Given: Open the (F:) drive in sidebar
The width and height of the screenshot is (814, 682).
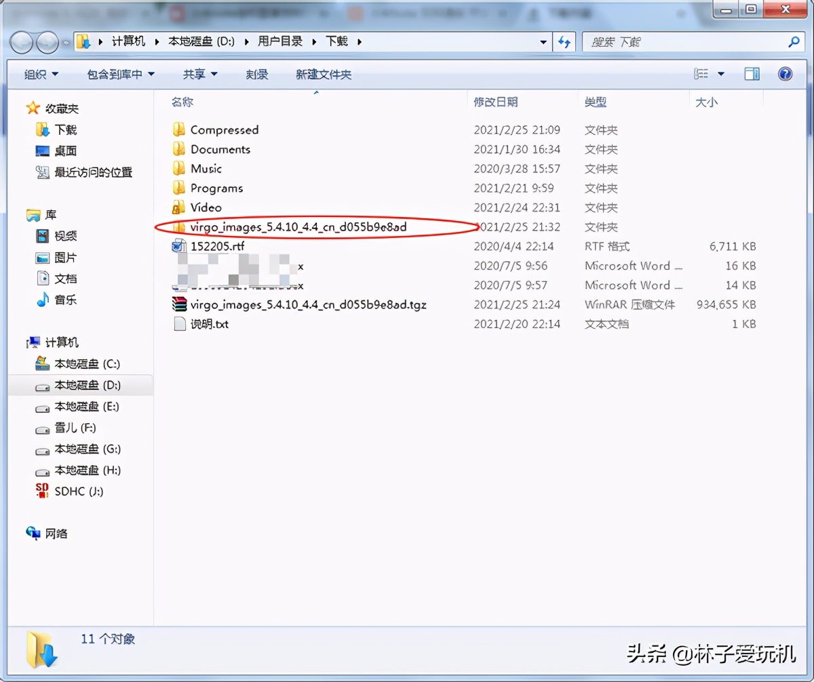Looking at the screenshot, I should tap(75, 428).
